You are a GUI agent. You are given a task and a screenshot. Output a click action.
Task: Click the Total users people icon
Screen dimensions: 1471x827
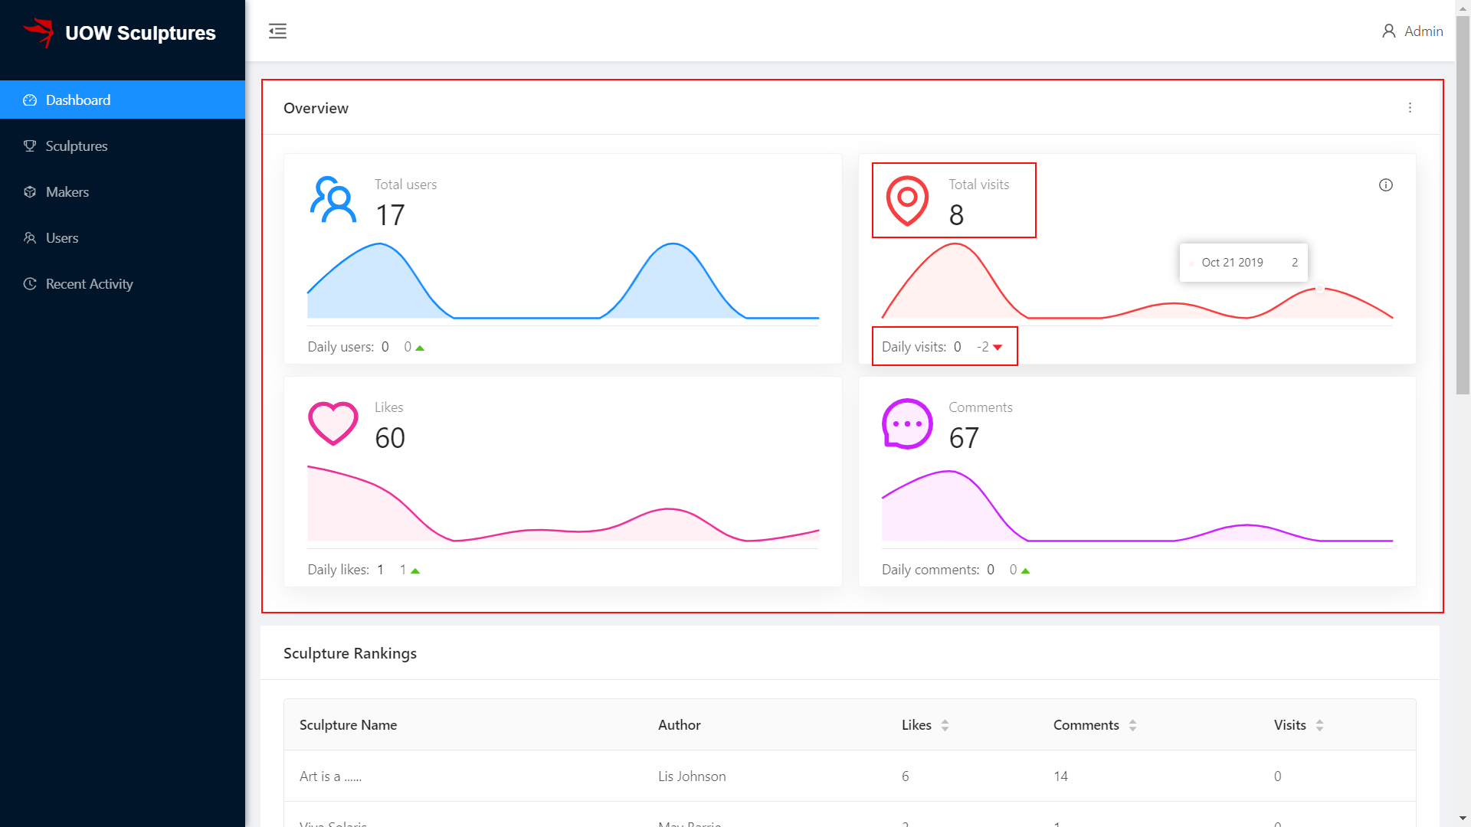click(333, 200)
